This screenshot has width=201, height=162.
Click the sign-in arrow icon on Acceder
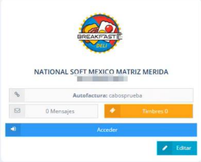pos(13,129)
